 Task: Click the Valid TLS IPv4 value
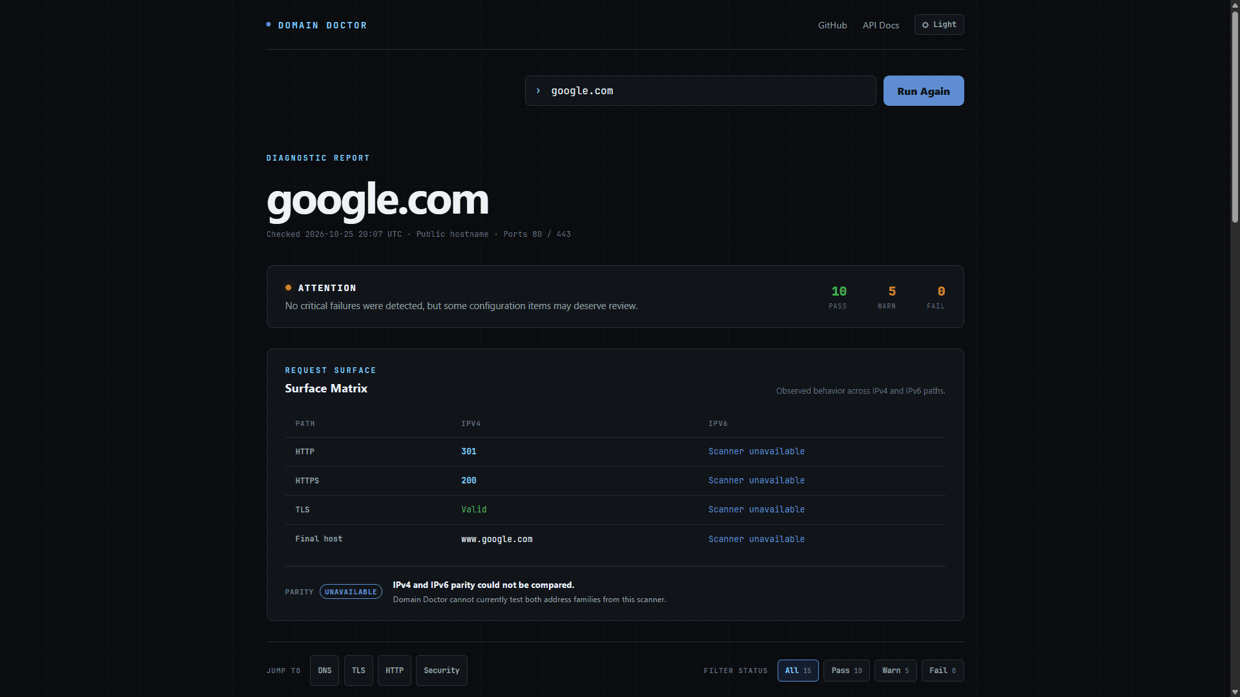click(474, 510)
